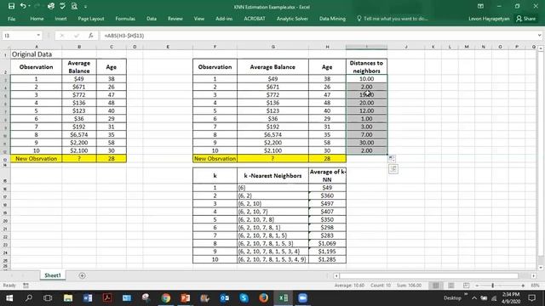Select the $1,285 average cell
This screenshot has height=306, width=545.
point(327,259)
